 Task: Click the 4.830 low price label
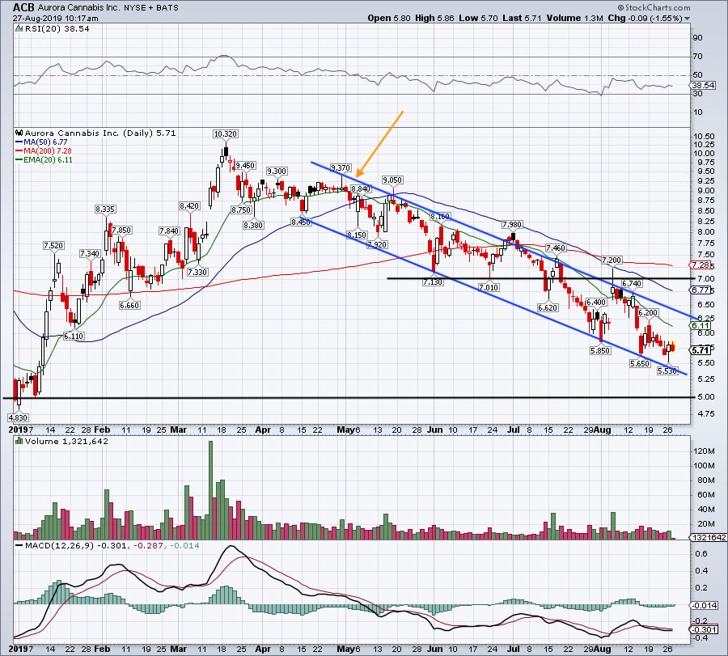click(x=19, y=417)
